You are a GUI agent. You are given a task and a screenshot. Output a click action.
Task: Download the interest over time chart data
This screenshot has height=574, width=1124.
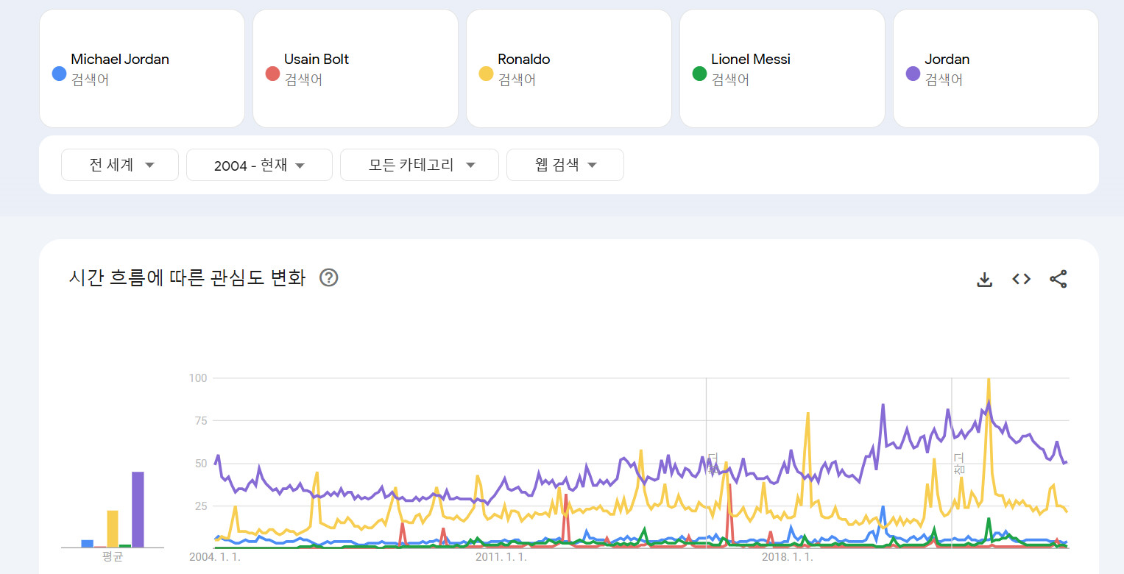click(984, 280)
